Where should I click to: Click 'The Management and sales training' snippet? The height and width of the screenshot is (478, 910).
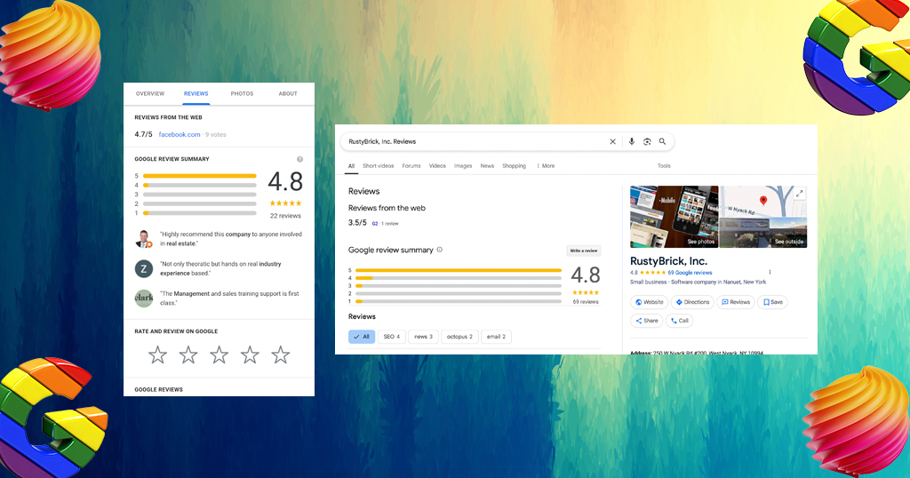click(229, 299)
